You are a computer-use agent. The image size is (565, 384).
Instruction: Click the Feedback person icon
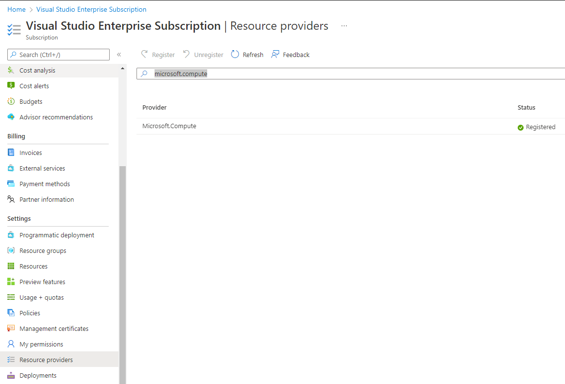click(275, 55)
